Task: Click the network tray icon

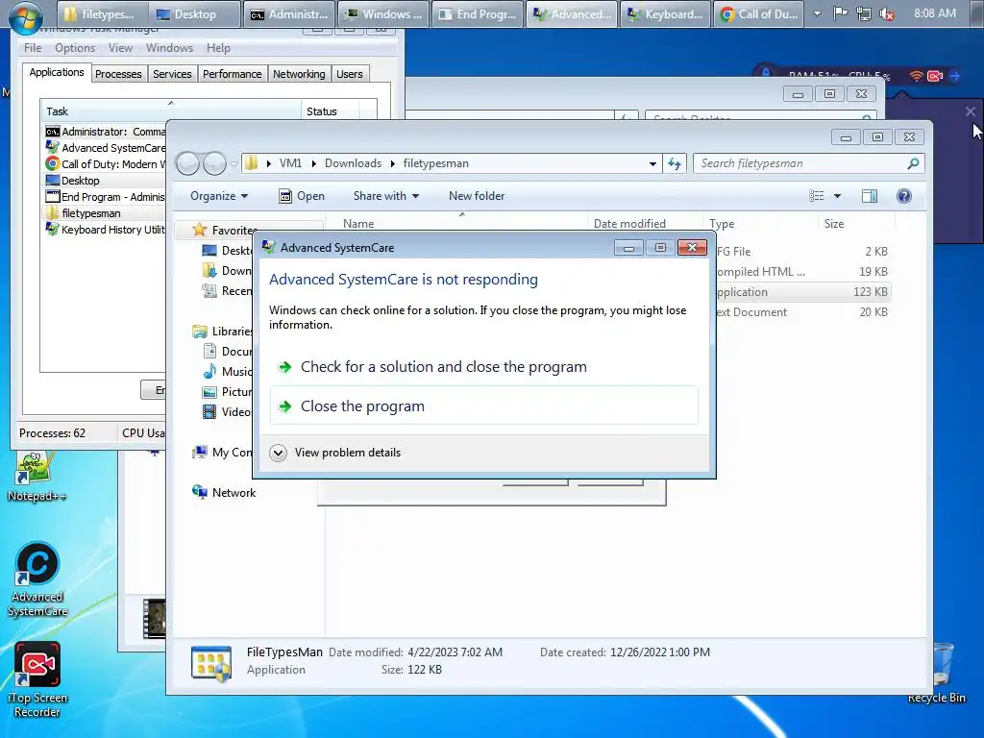Action: tap(864, 13)
